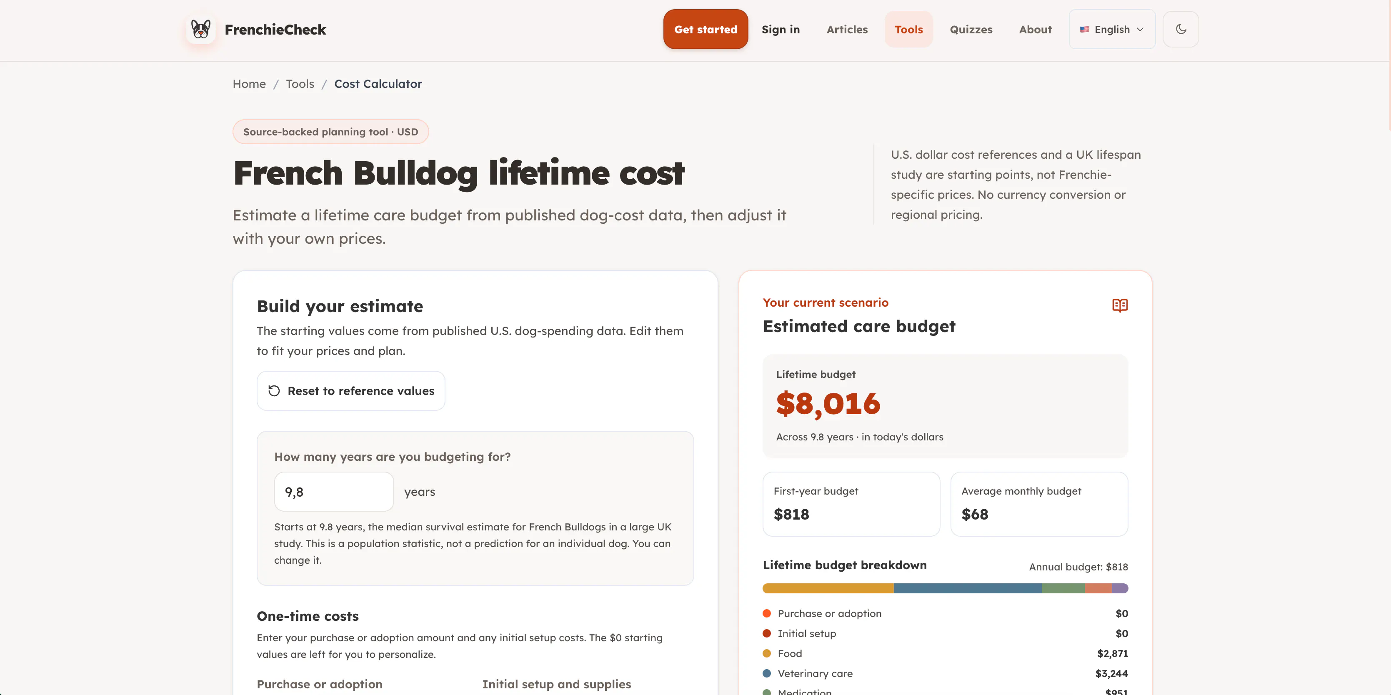Click the Veterinary care blue bar segment
1391x695 pixels.
[x=967, y=588]
